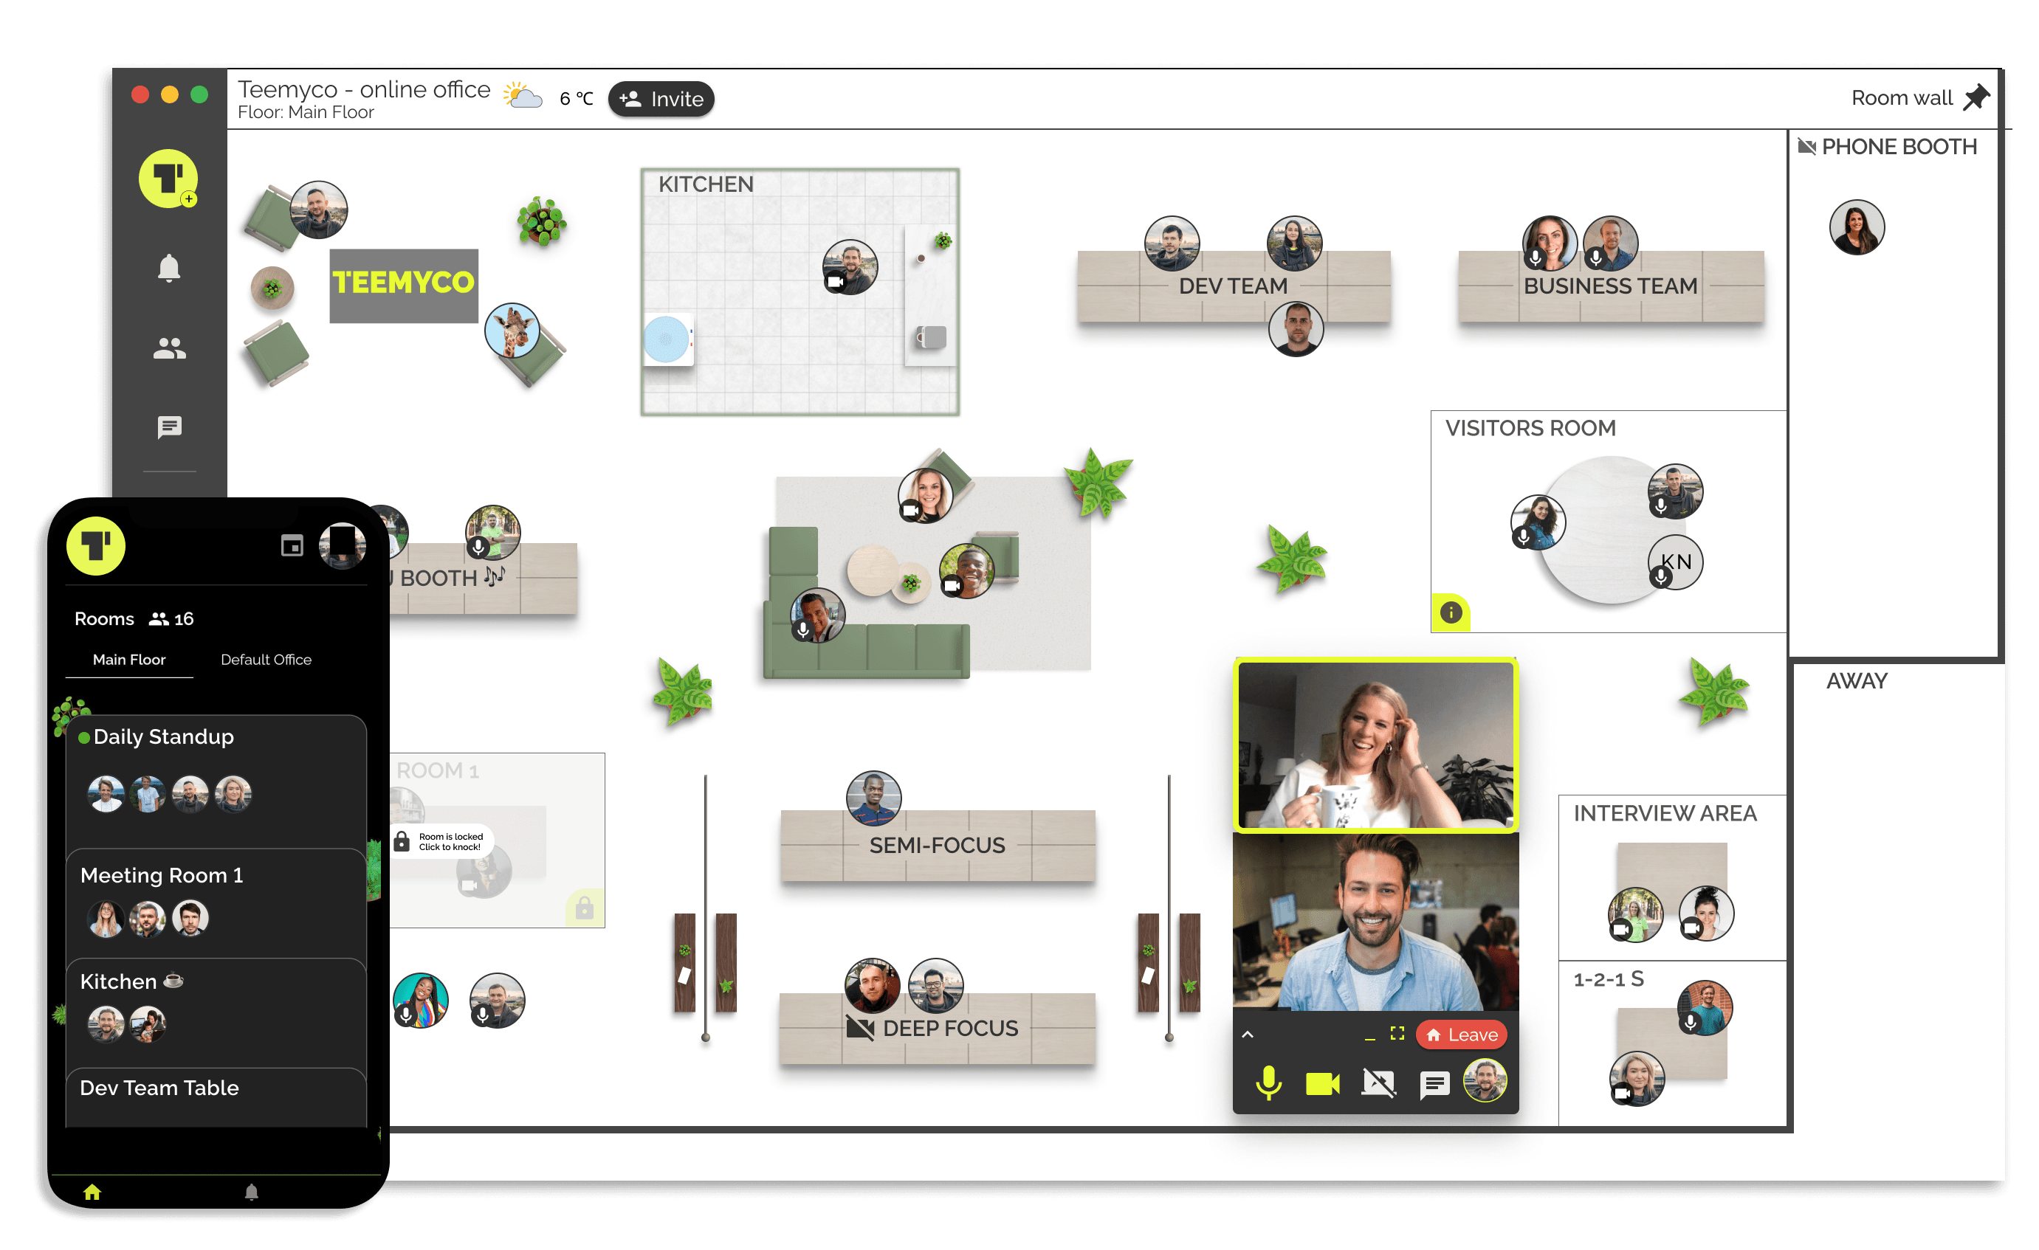Expand the Dev Team Table room
Image resolution: width=2039 pixels, height=1250 pixels.
159,1088
